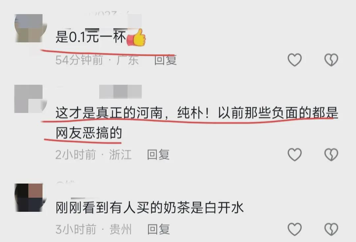This screenshot has height=242, width=356.
Task: Click the 3小时前 · 贵州 timestamp
Action: pos(94,229)
